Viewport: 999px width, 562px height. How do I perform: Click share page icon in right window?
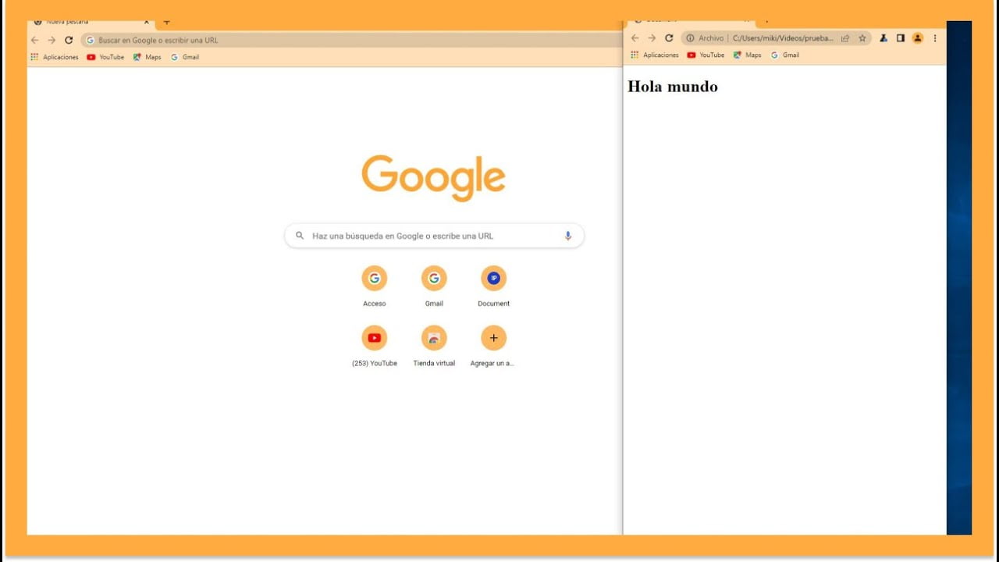tap(845, 38)
